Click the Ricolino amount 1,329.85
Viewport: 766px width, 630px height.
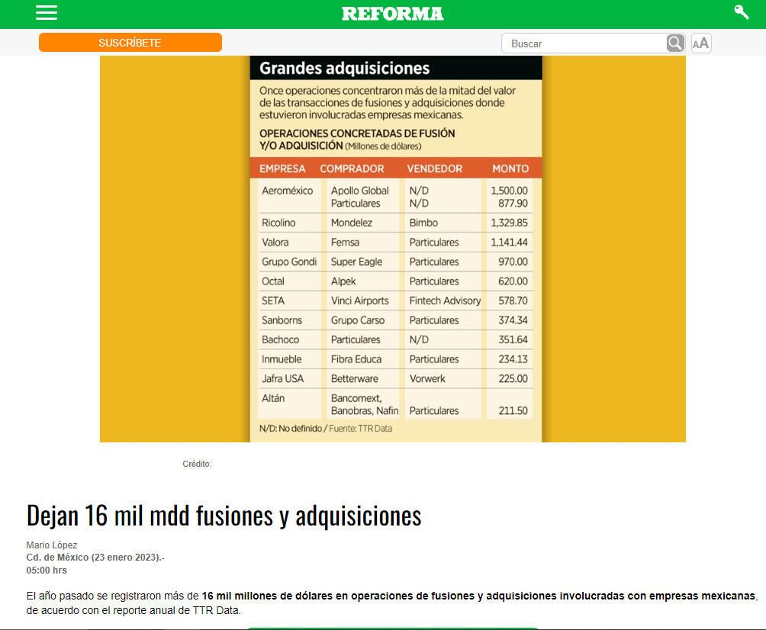509,223
